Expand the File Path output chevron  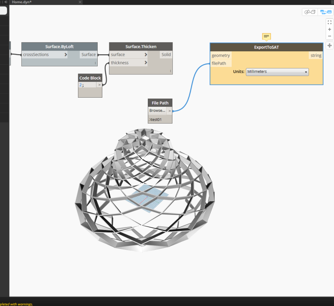[x=170, y=111]
